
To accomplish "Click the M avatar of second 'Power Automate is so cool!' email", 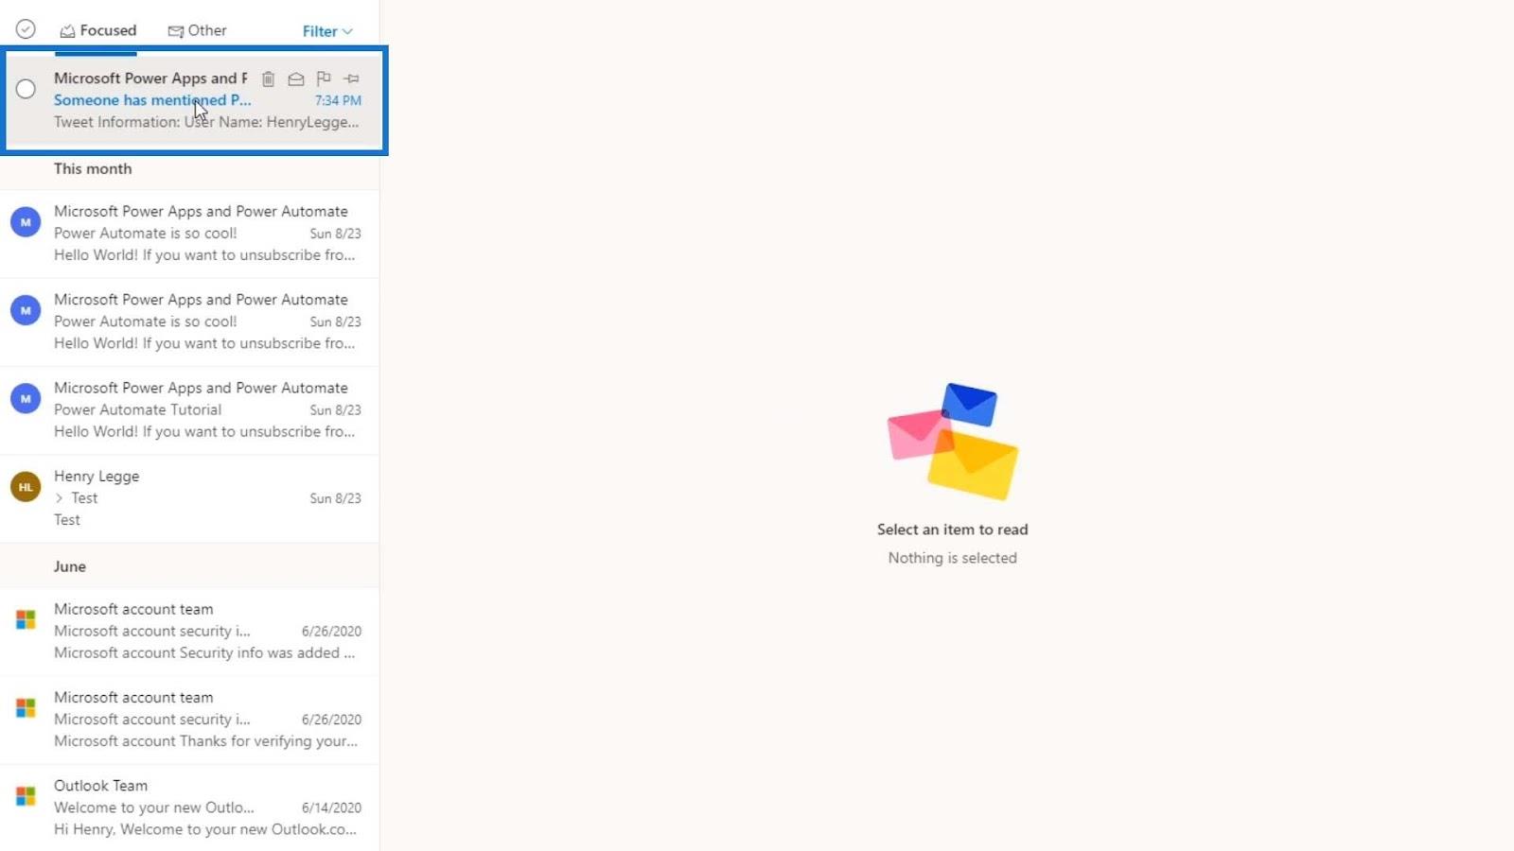I will (x=26, y=310).
